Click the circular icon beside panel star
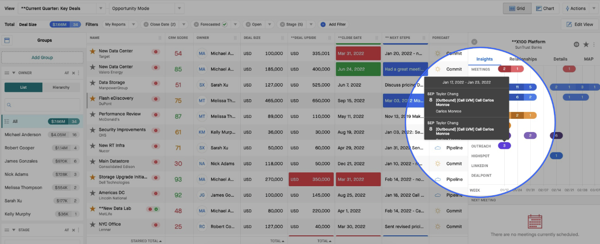600x244 pixels. coord(576,44)
